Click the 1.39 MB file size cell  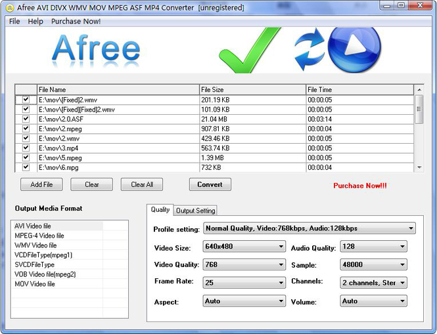253,158
